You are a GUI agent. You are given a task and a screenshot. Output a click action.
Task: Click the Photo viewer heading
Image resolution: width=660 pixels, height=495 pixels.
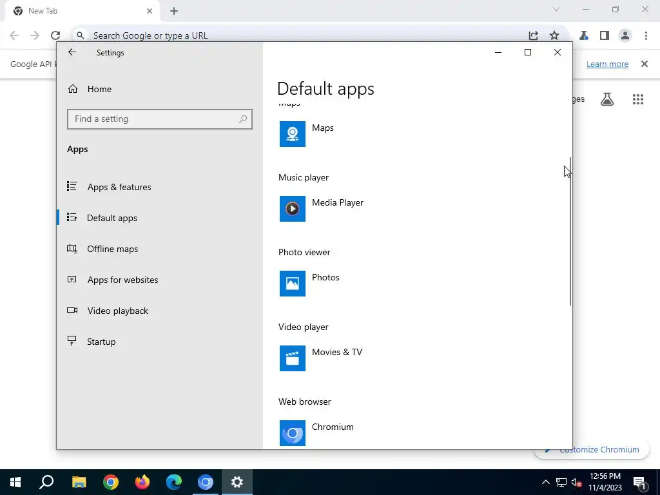(304, 252)
